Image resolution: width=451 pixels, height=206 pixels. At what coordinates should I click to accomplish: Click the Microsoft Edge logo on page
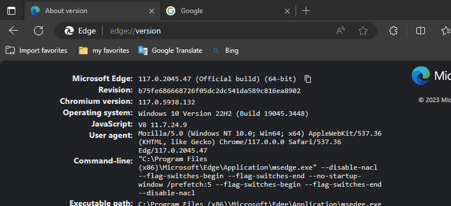[421, 75]
